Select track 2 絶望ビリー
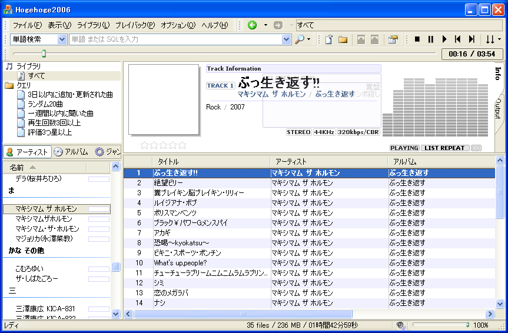The image size is (508, 333). pyautogui.click(x=309, y=183)
